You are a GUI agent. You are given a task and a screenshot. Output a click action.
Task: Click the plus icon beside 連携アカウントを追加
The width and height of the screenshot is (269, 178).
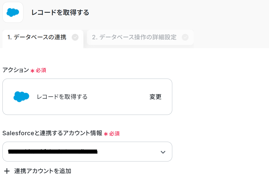click(x=7, y=171)
